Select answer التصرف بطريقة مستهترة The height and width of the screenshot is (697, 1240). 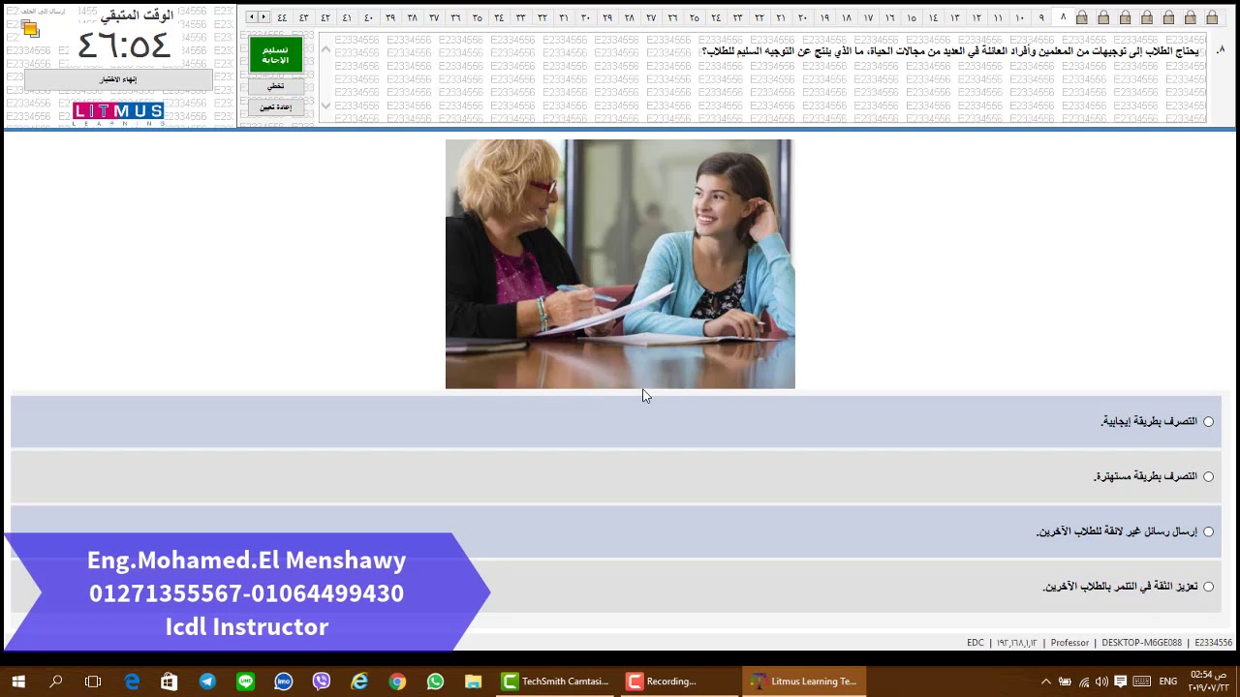[616, 476]
